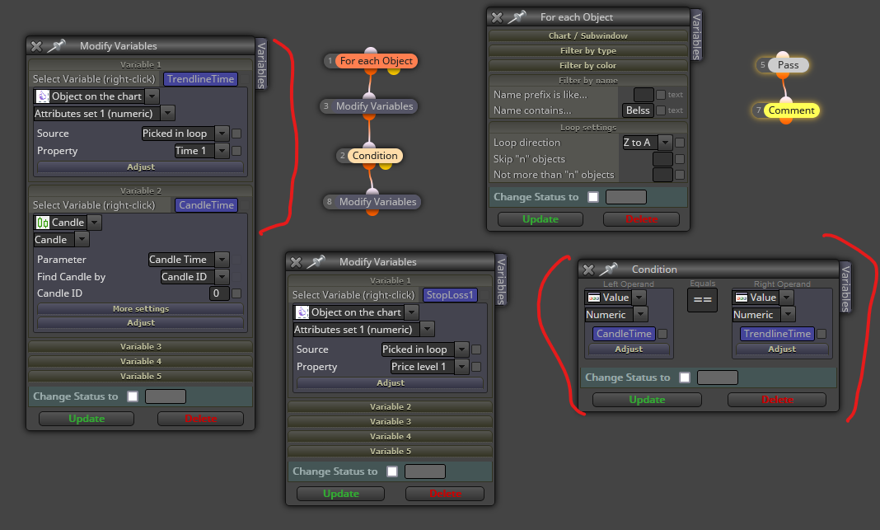The height and width of the screenshot is (530, 880).
Task: Enable Change Status checkbox in Condition panel
Action: pyautogui.click(x=685, y=378)
